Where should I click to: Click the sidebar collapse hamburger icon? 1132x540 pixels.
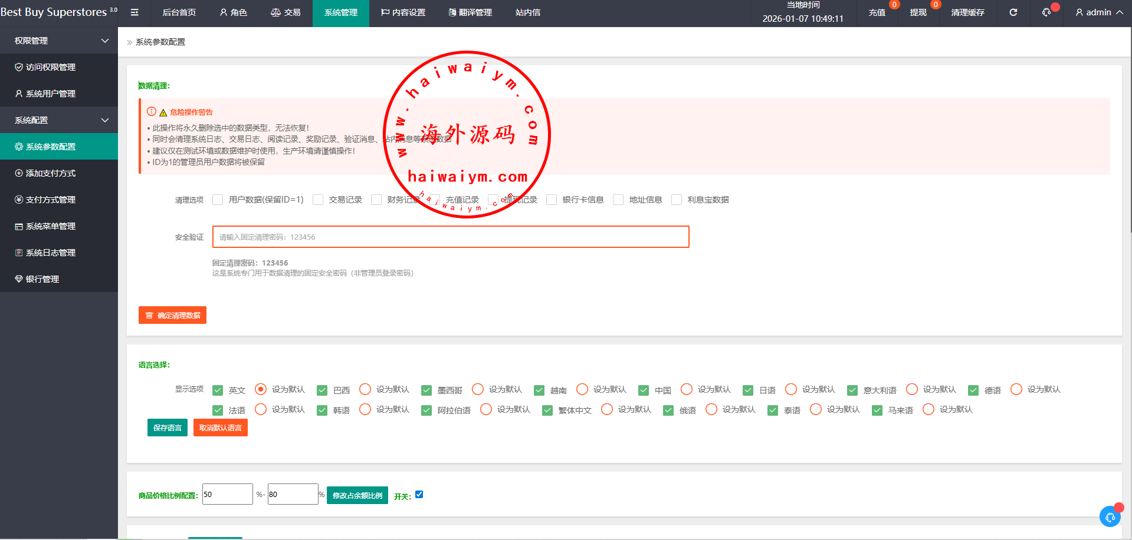tap(134, 12)
